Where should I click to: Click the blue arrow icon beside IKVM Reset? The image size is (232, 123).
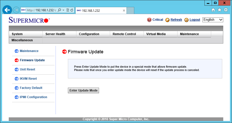tap(16, 79)
